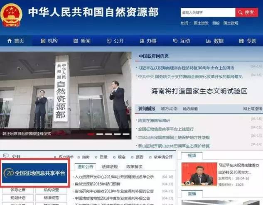Open news 中共中央 国务院关于支持海南
The height and width of the screenshot is (205, 263).
pos(190,77)
